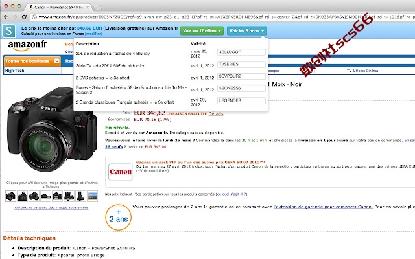Open a new browser tab

coord(97,7)
